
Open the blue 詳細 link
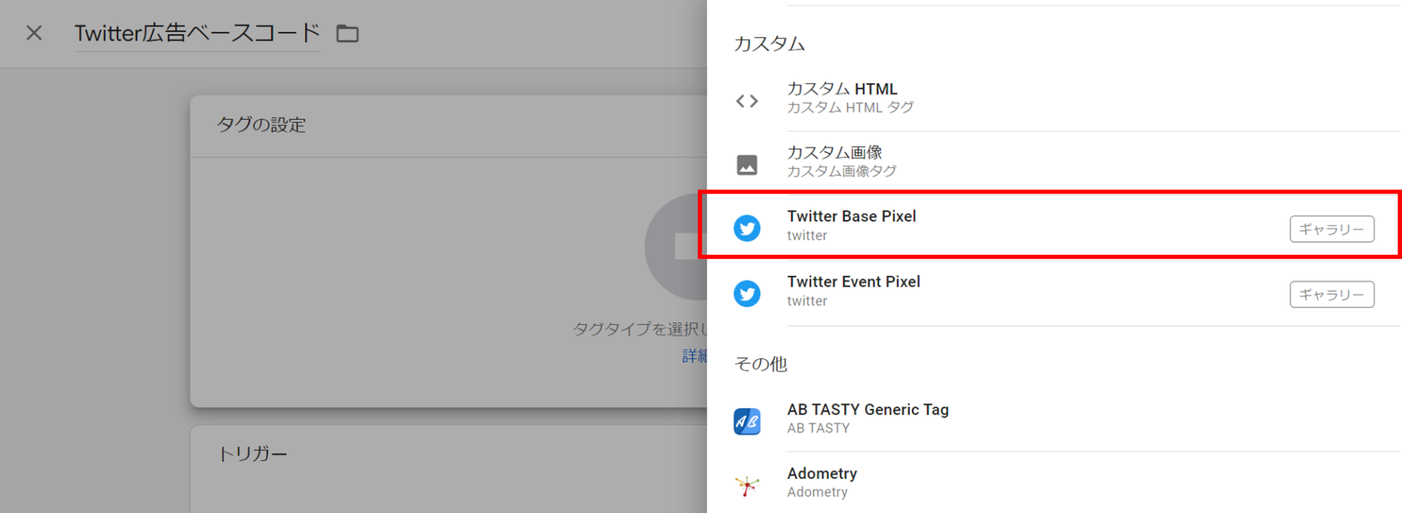(x=694, y=355)
